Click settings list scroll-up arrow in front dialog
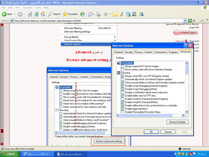209x157 pixels. point(187,63)
